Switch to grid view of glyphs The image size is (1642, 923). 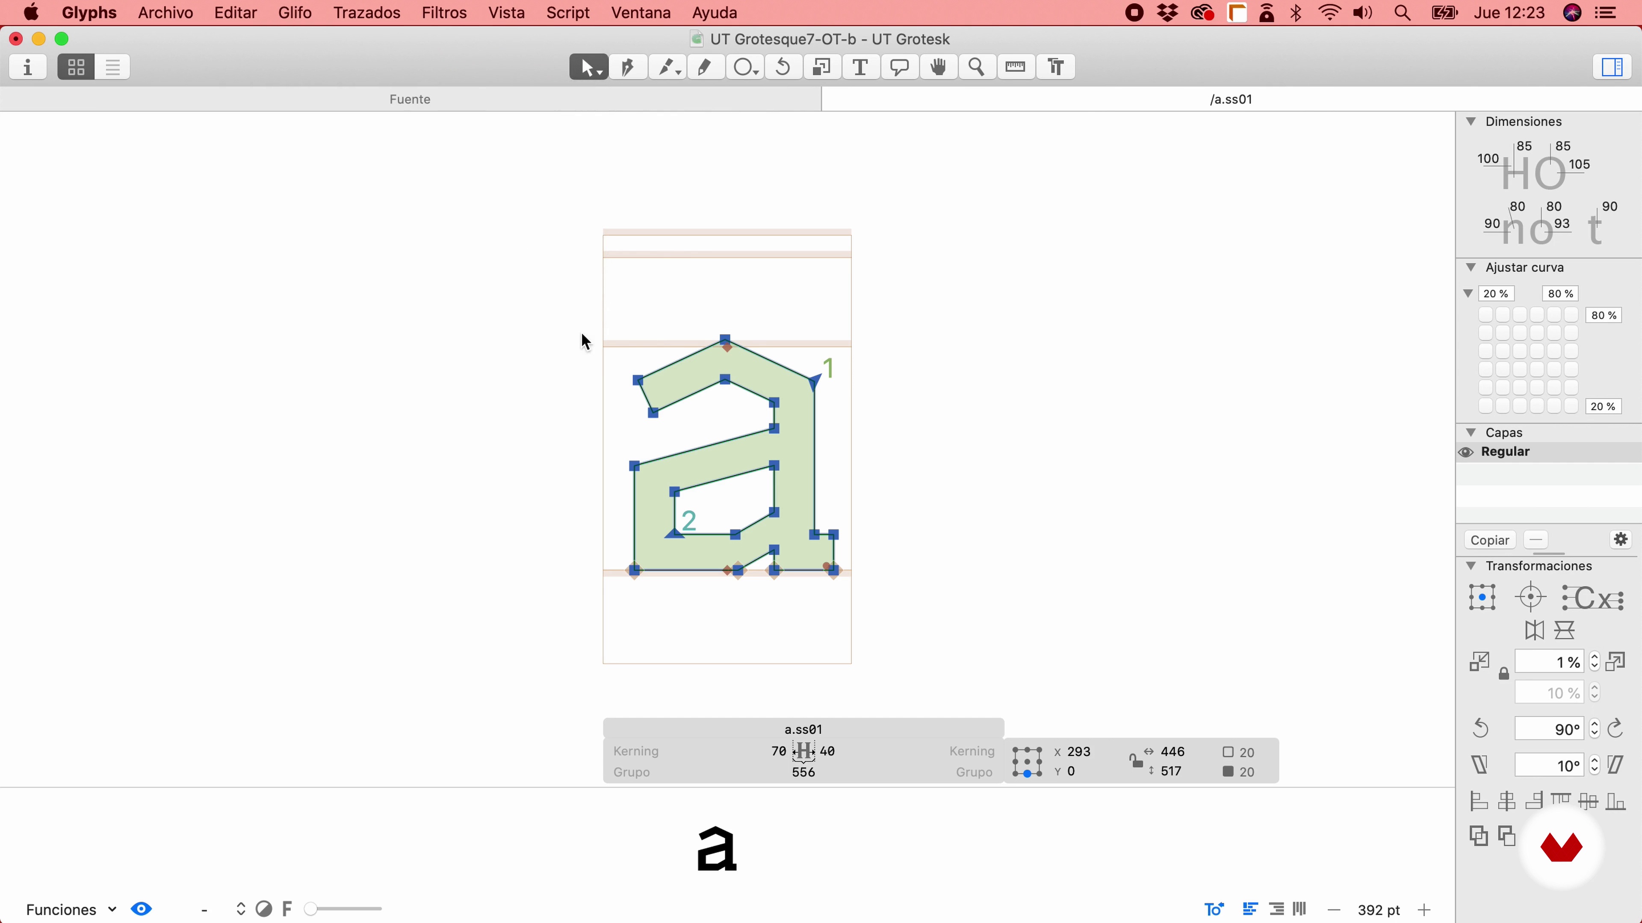pyautogui.click(x=76, y=67)
